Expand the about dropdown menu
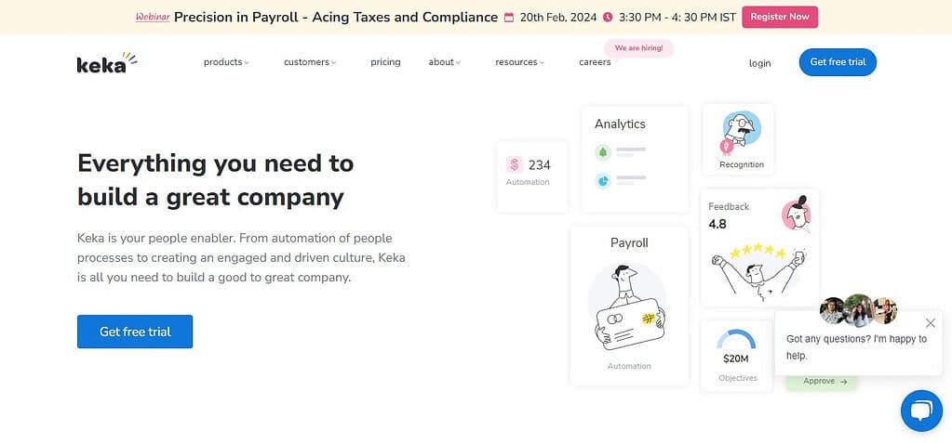Screen dimensions: 952x443 click(445, 62)
